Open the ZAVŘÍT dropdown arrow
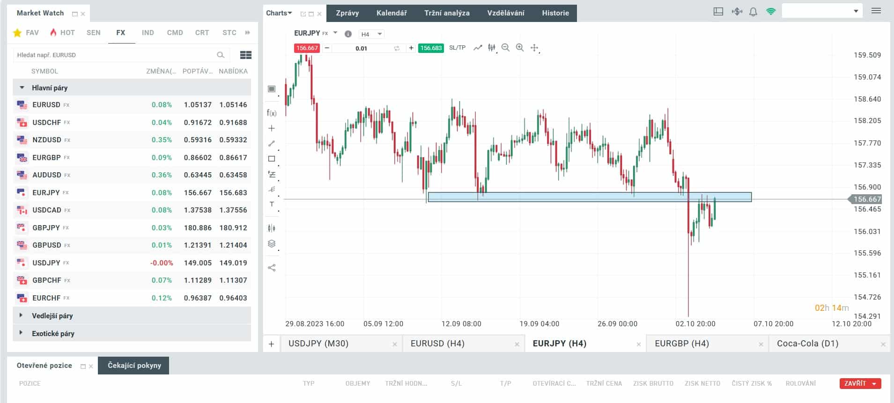The image size is (894, 403). [x=874, y=384]
